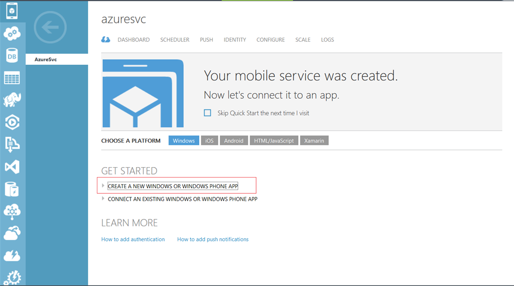The height and width of the screenshot is (286, 514).
Task: Open HDInsight elephant icon
Action: tap(12, 100)
